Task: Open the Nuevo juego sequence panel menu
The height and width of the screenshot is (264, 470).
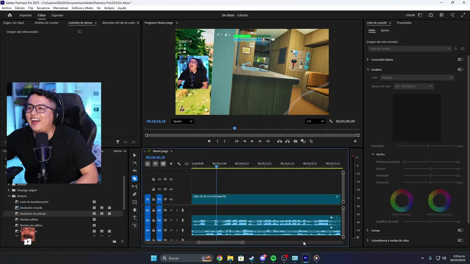Action: [x=171, y=151]
